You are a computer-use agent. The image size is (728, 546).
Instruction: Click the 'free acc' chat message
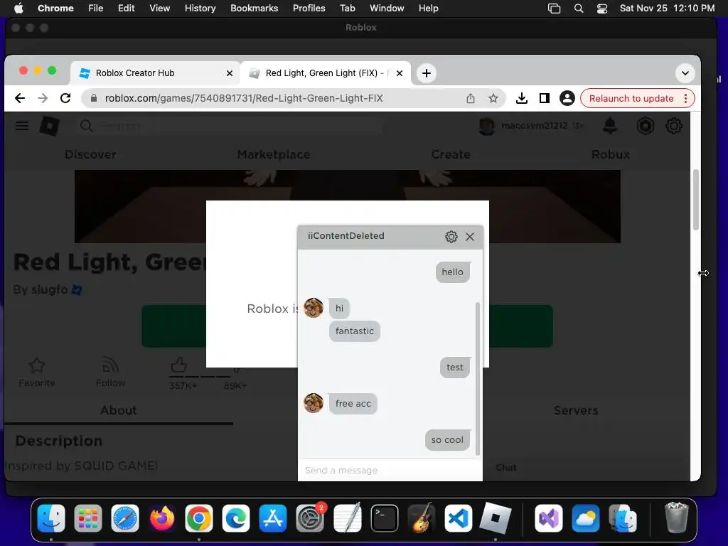click(353, 404)
